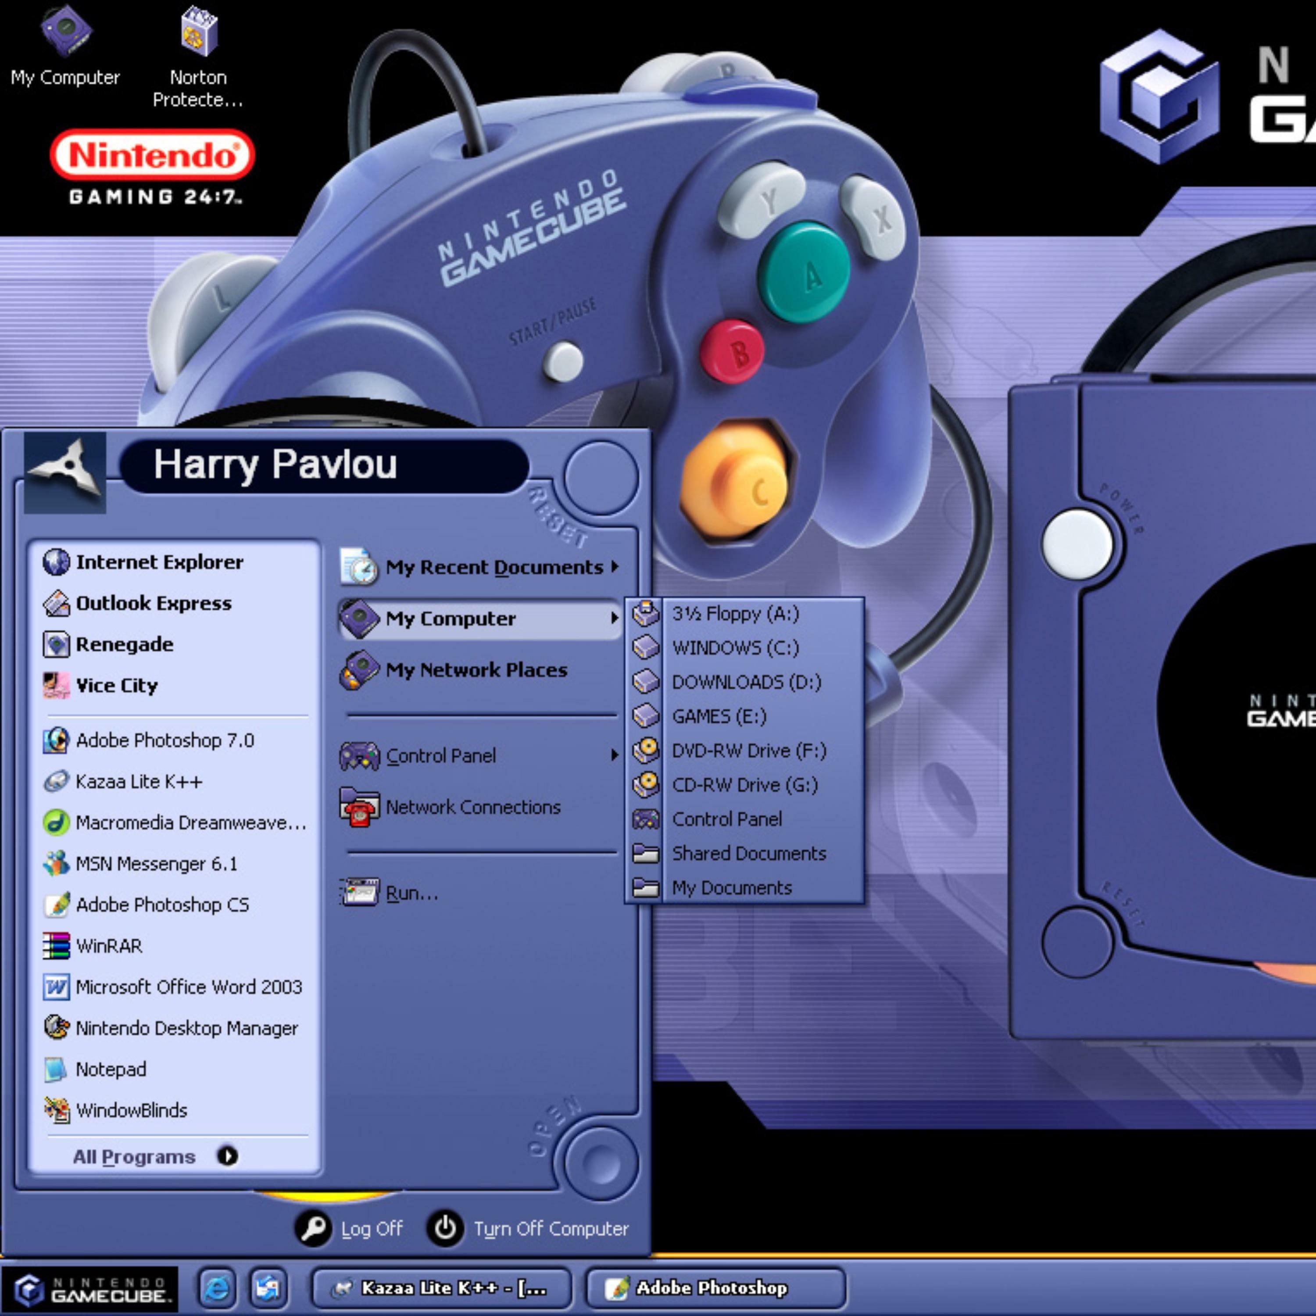Open the WindowBlinds icon
1316x1316 pixels.
click(57, 1110)
